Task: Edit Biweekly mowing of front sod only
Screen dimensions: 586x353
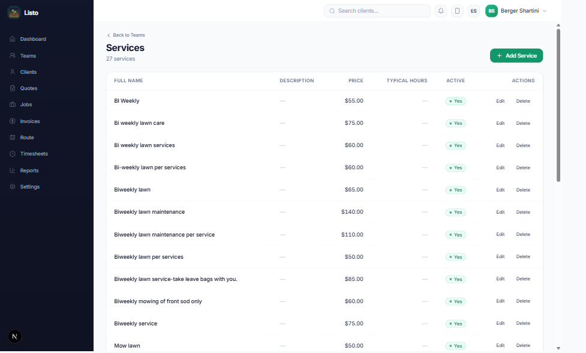Action: [500, 301]
